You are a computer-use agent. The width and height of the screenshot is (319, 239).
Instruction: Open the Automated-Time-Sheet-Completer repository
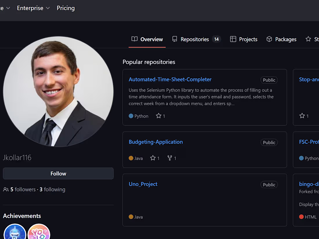(170, 79)
